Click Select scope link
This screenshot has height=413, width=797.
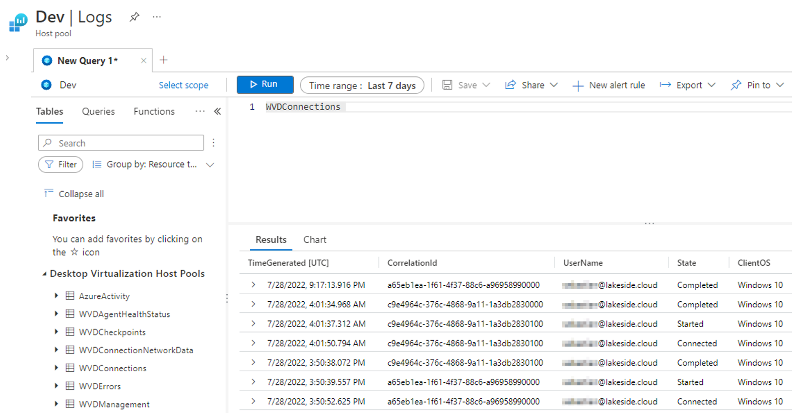pyautogui.click(x=183, y=85)
